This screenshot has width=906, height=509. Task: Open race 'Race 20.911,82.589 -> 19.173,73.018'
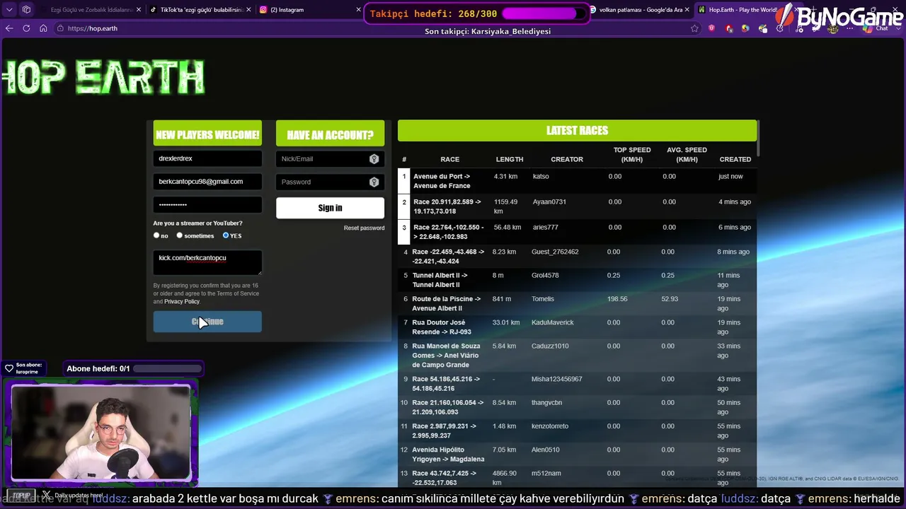click(447, 206)
